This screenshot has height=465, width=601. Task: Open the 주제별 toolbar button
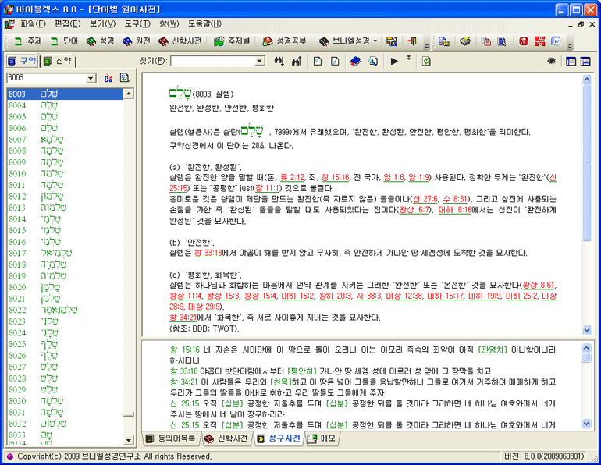(x=232, y=41)
